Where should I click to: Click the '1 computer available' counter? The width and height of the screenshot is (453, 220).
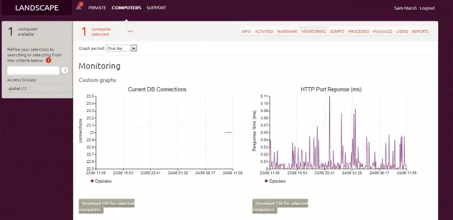click(23, 32)
